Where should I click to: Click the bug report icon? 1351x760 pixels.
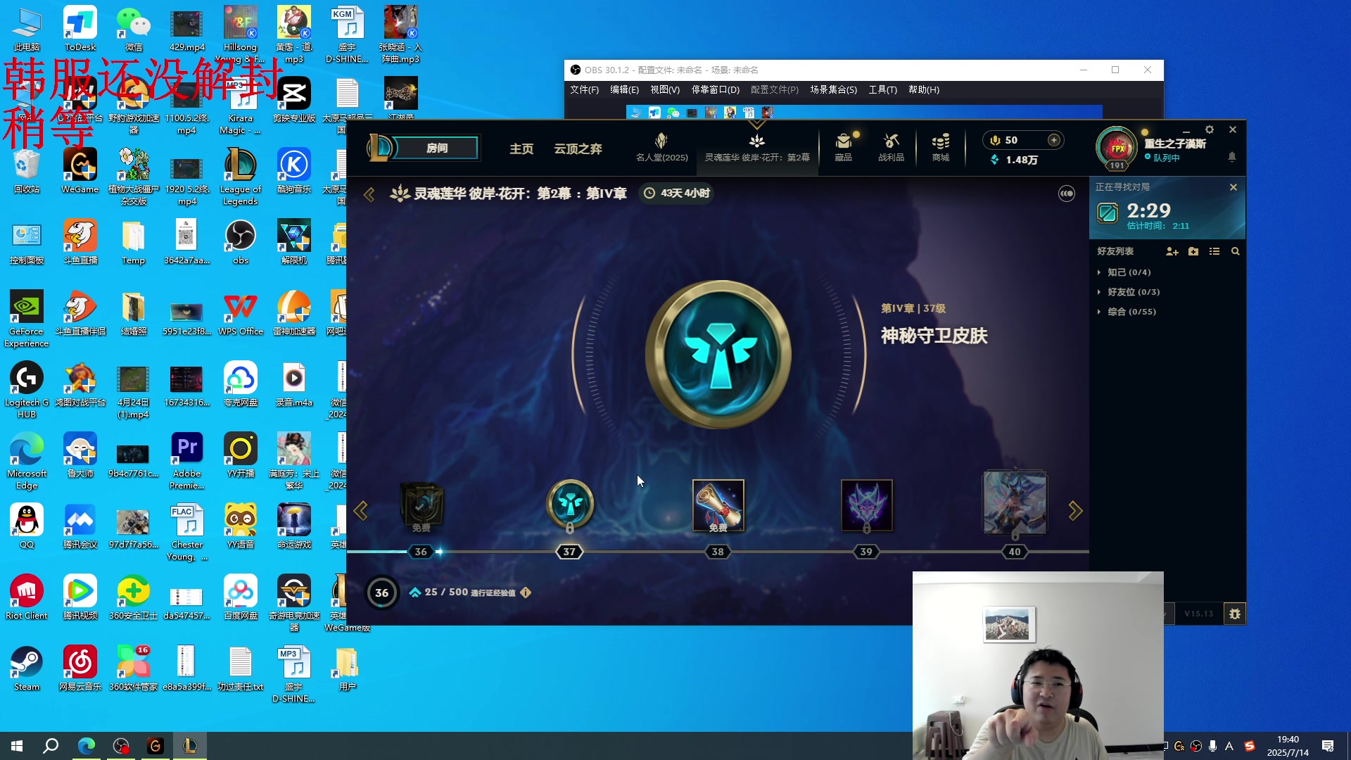[x=1235, y=614]
